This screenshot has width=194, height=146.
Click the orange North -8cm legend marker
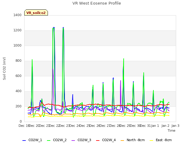tap(122, 141)
